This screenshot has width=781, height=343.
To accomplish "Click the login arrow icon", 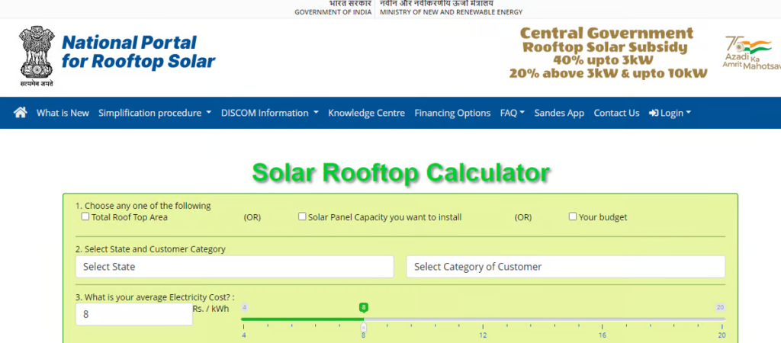I will pos(654,113).
